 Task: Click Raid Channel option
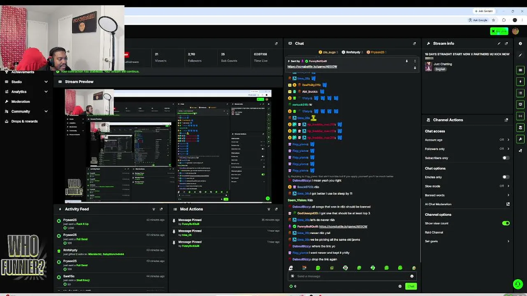(x=434, y=232)
